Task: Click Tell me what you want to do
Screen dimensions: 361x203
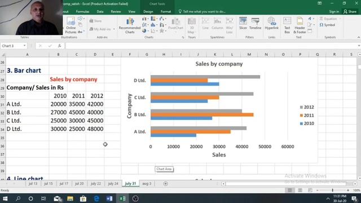Action: pyautogui.click(x=202, y=11)
